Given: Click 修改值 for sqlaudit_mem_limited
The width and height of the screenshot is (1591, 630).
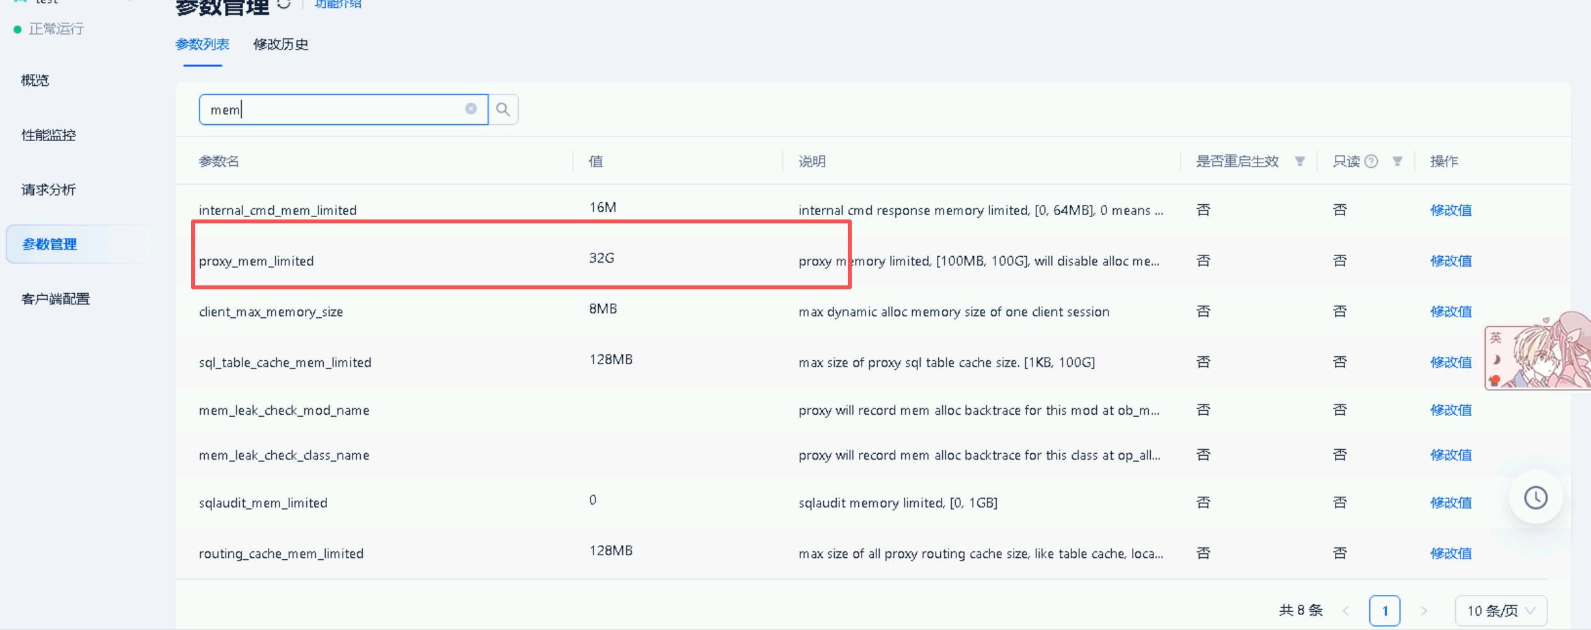Looking at the screenshot, I should click(1451, 503).
